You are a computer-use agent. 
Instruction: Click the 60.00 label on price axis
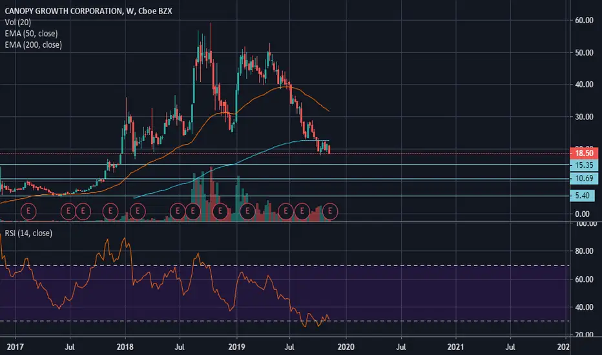pos(584,21)
